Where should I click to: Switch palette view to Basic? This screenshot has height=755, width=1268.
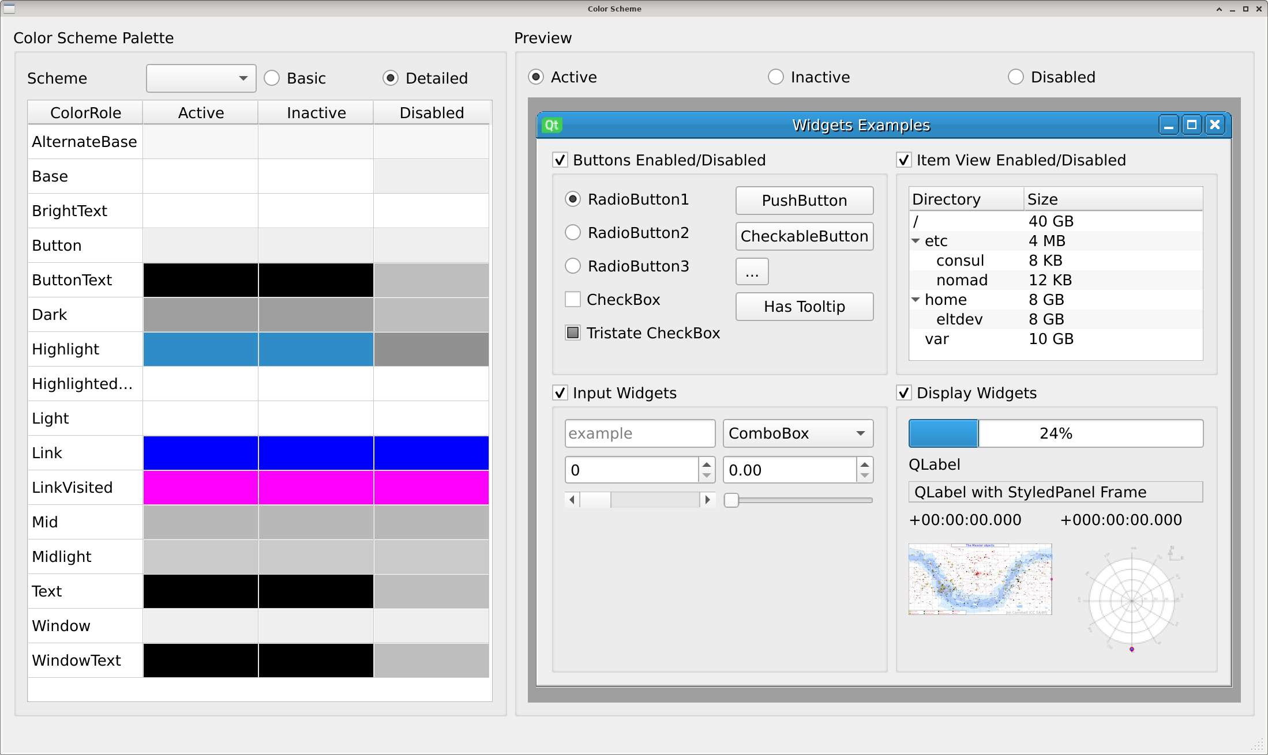272,78
